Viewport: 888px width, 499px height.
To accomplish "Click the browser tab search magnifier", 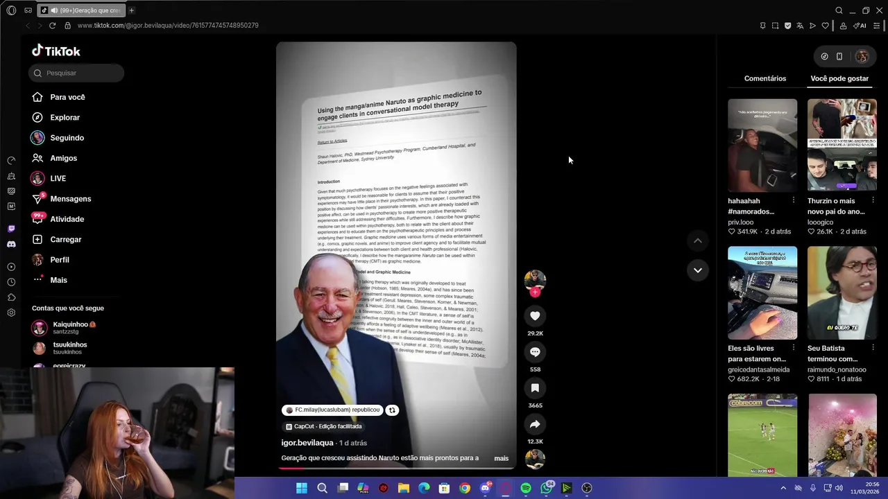I will (x=839, y=10).
